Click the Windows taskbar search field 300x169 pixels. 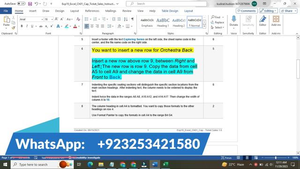point(42,164)
